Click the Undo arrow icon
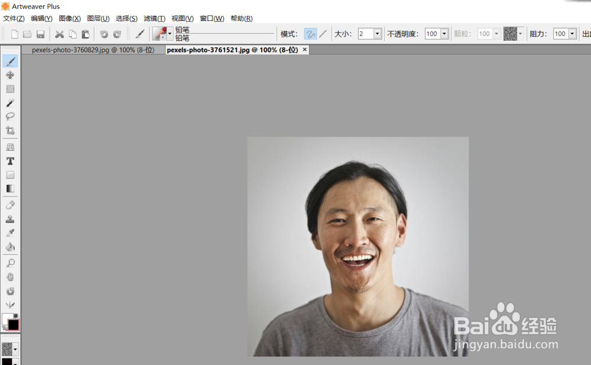 [x=104, y=34]
